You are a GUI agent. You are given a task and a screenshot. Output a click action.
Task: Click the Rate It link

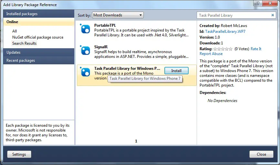point(256,49)
